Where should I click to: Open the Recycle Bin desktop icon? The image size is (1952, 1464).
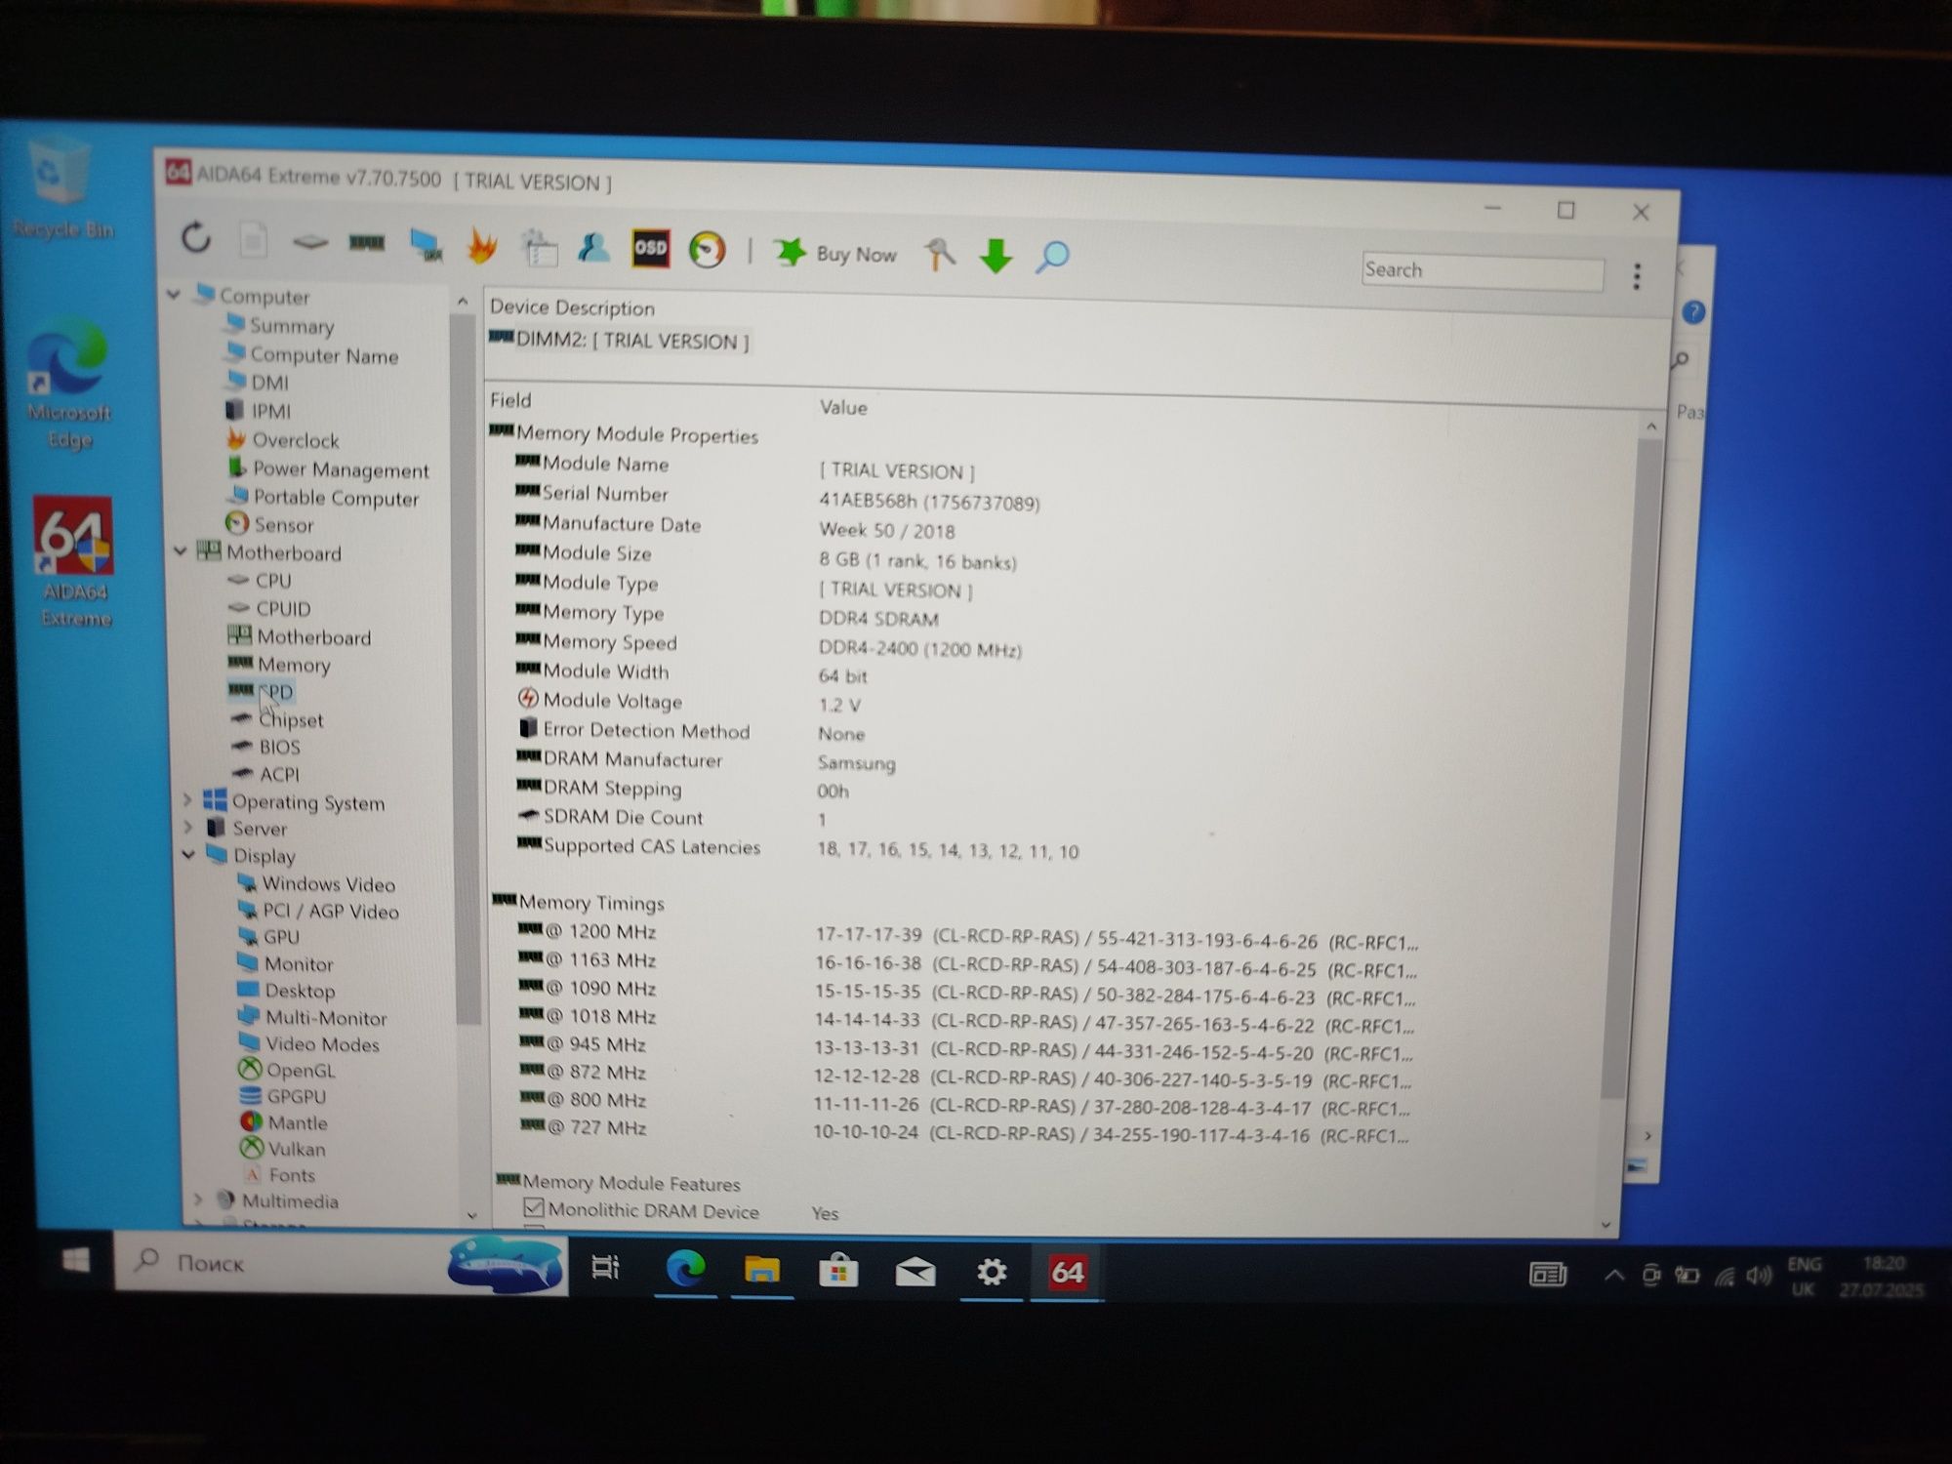(x=61, y=188)
